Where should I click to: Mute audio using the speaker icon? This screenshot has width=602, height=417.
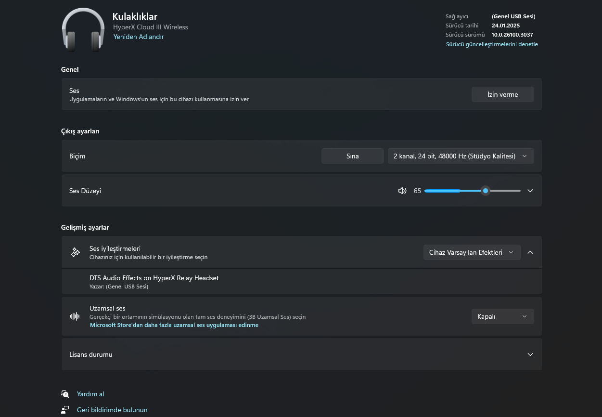(402, 191)
